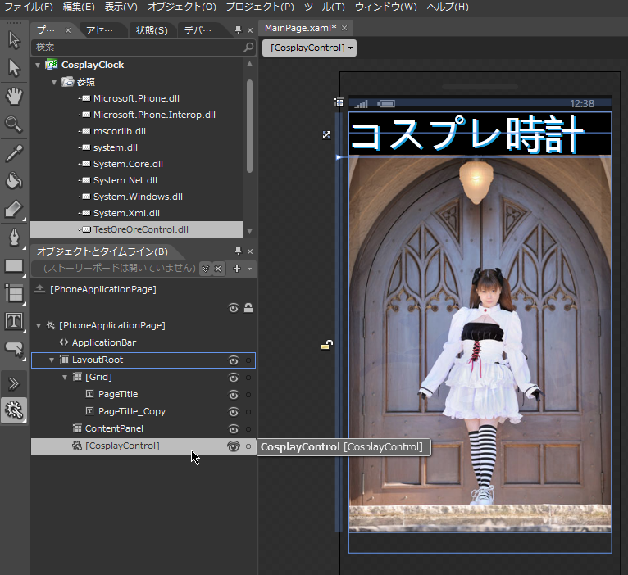The image size is (628, 575).
Task: Select the Pen tool
Action: [x=15, y=238]
